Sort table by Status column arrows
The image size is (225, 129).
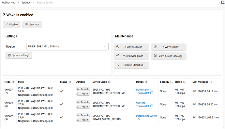pos(70,82)
